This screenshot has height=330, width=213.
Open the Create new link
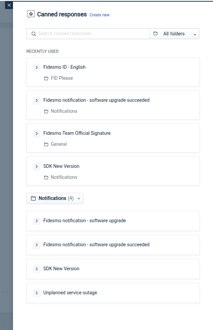pos(99,15)
